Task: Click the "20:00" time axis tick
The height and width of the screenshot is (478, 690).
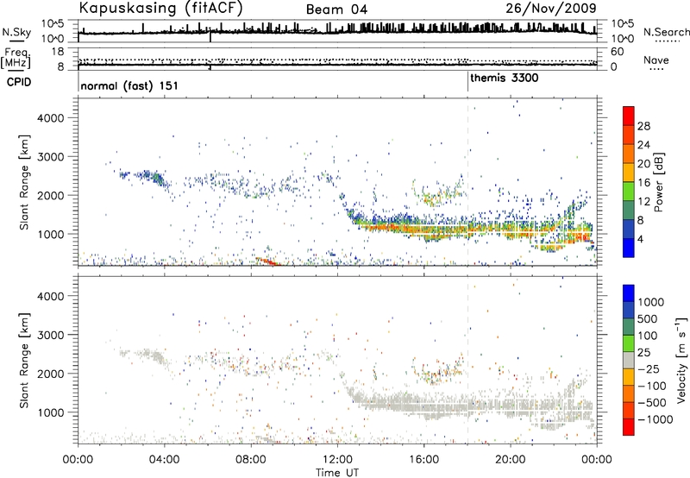Action: (510, 460)
